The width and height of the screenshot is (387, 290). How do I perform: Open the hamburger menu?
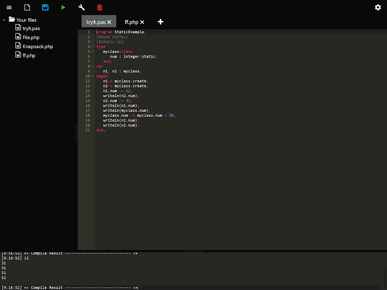pos(9,8)
